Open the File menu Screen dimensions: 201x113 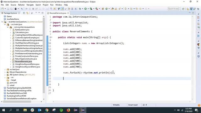(x=2, y=5)
